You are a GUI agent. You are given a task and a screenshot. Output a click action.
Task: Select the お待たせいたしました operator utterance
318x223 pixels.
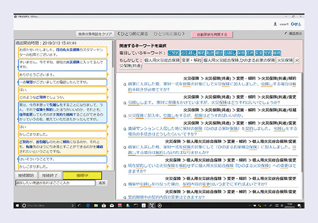pos(62,52)
